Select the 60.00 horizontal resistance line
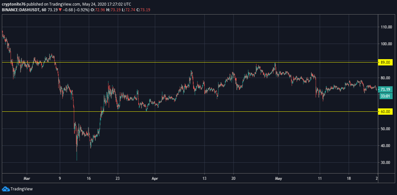Screen dimensions: 397x195 click(190, 111)
